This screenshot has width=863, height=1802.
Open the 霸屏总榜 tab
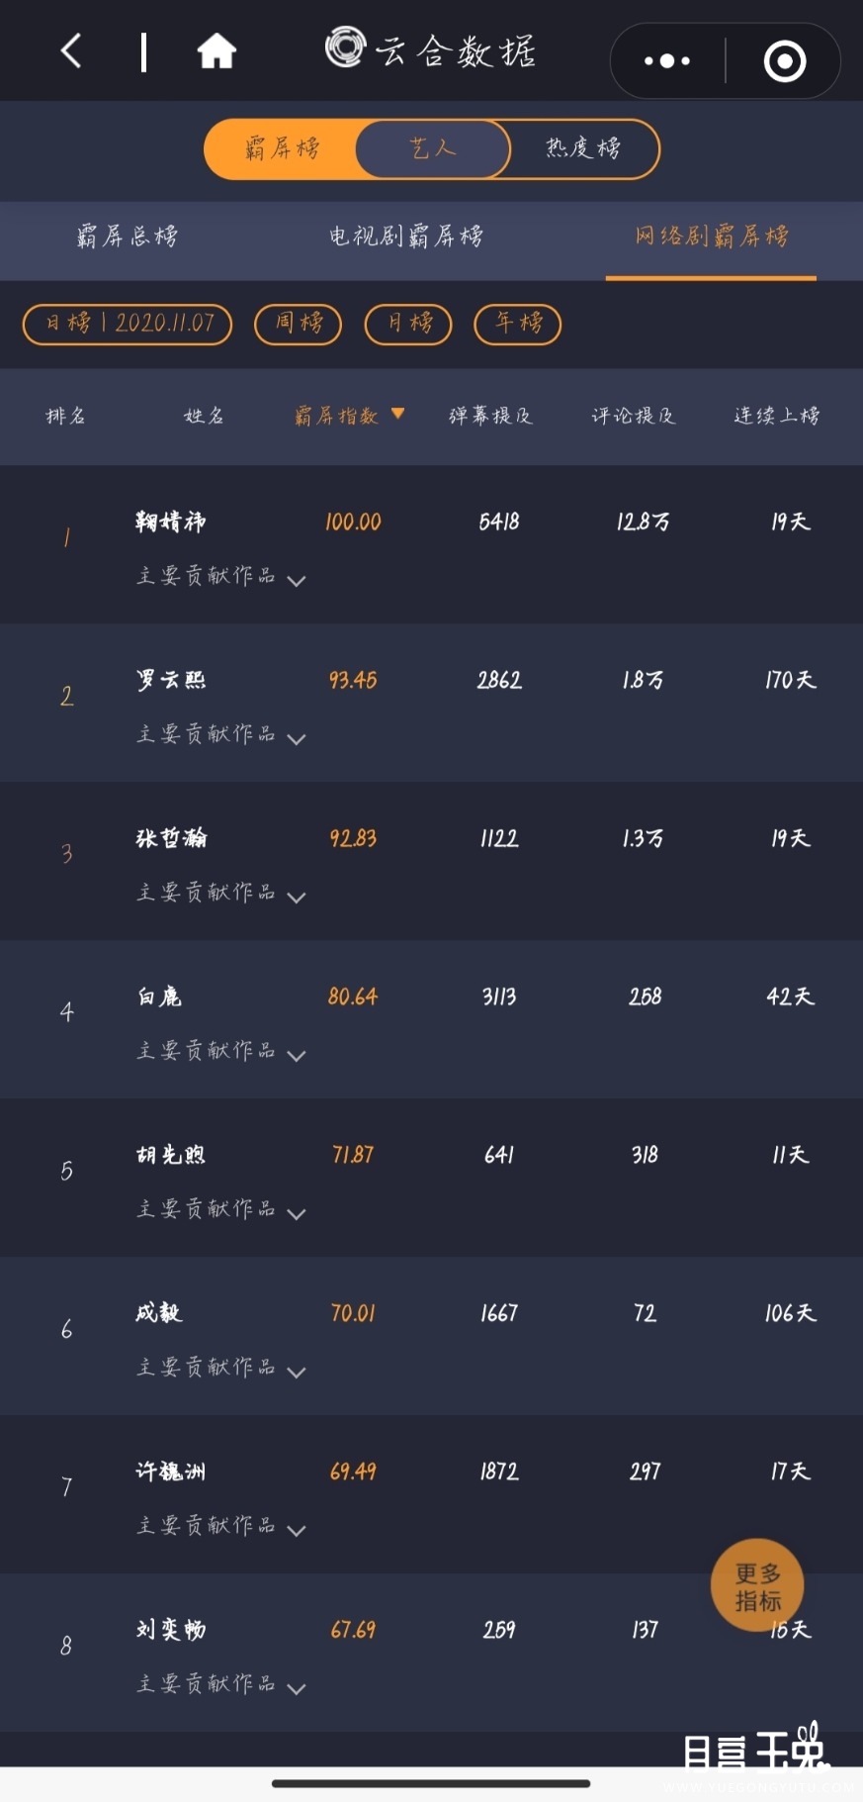point(128,237)
